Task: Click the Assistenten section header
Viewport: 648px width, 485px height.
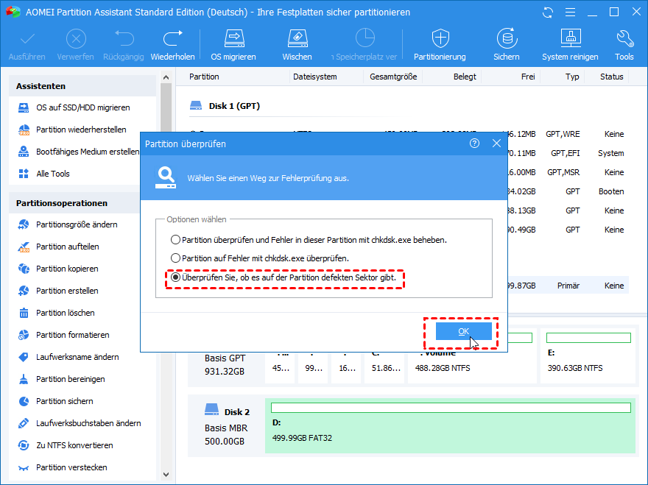Action: (82, 86)
